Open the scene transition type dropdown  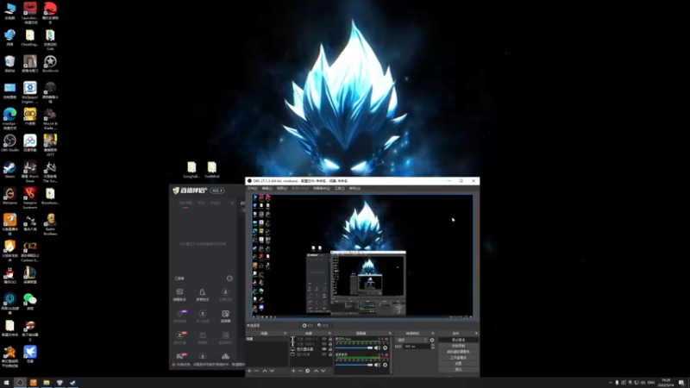(411, 340)
